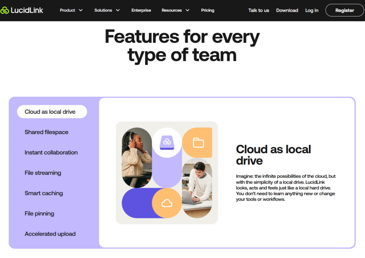This screenshot has width=365, height=258.
Task: Click the Register button
Action: click(344, 10)
